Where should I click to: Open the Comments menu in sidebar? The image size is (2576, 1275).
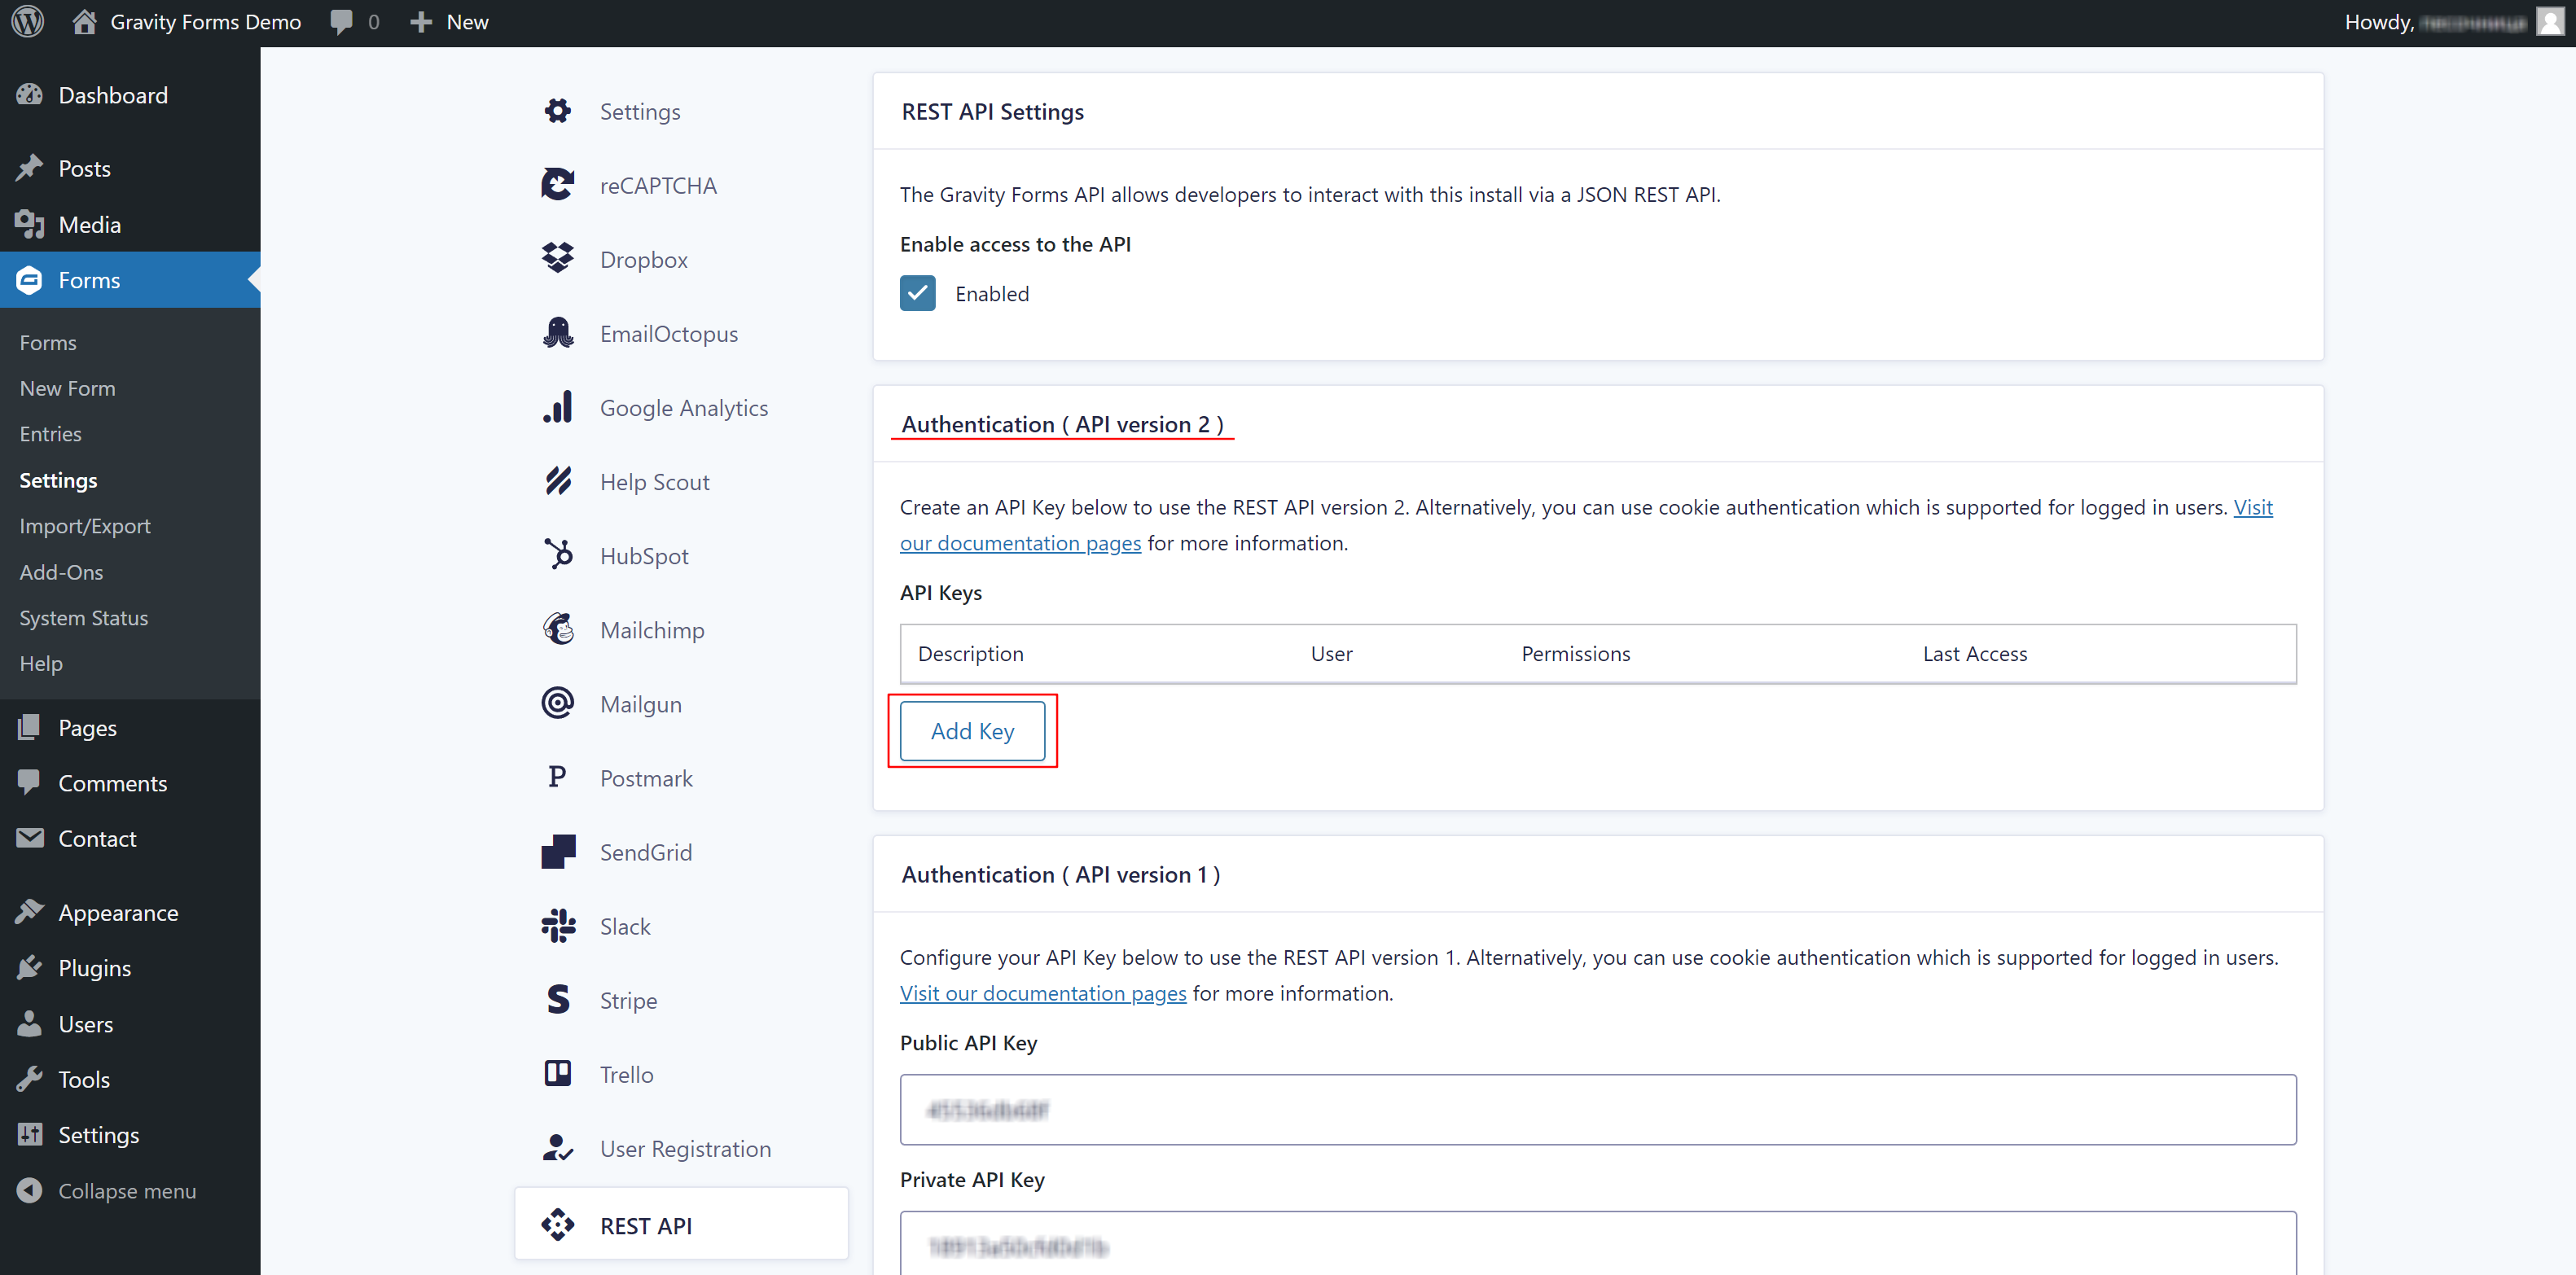point(112,783)
